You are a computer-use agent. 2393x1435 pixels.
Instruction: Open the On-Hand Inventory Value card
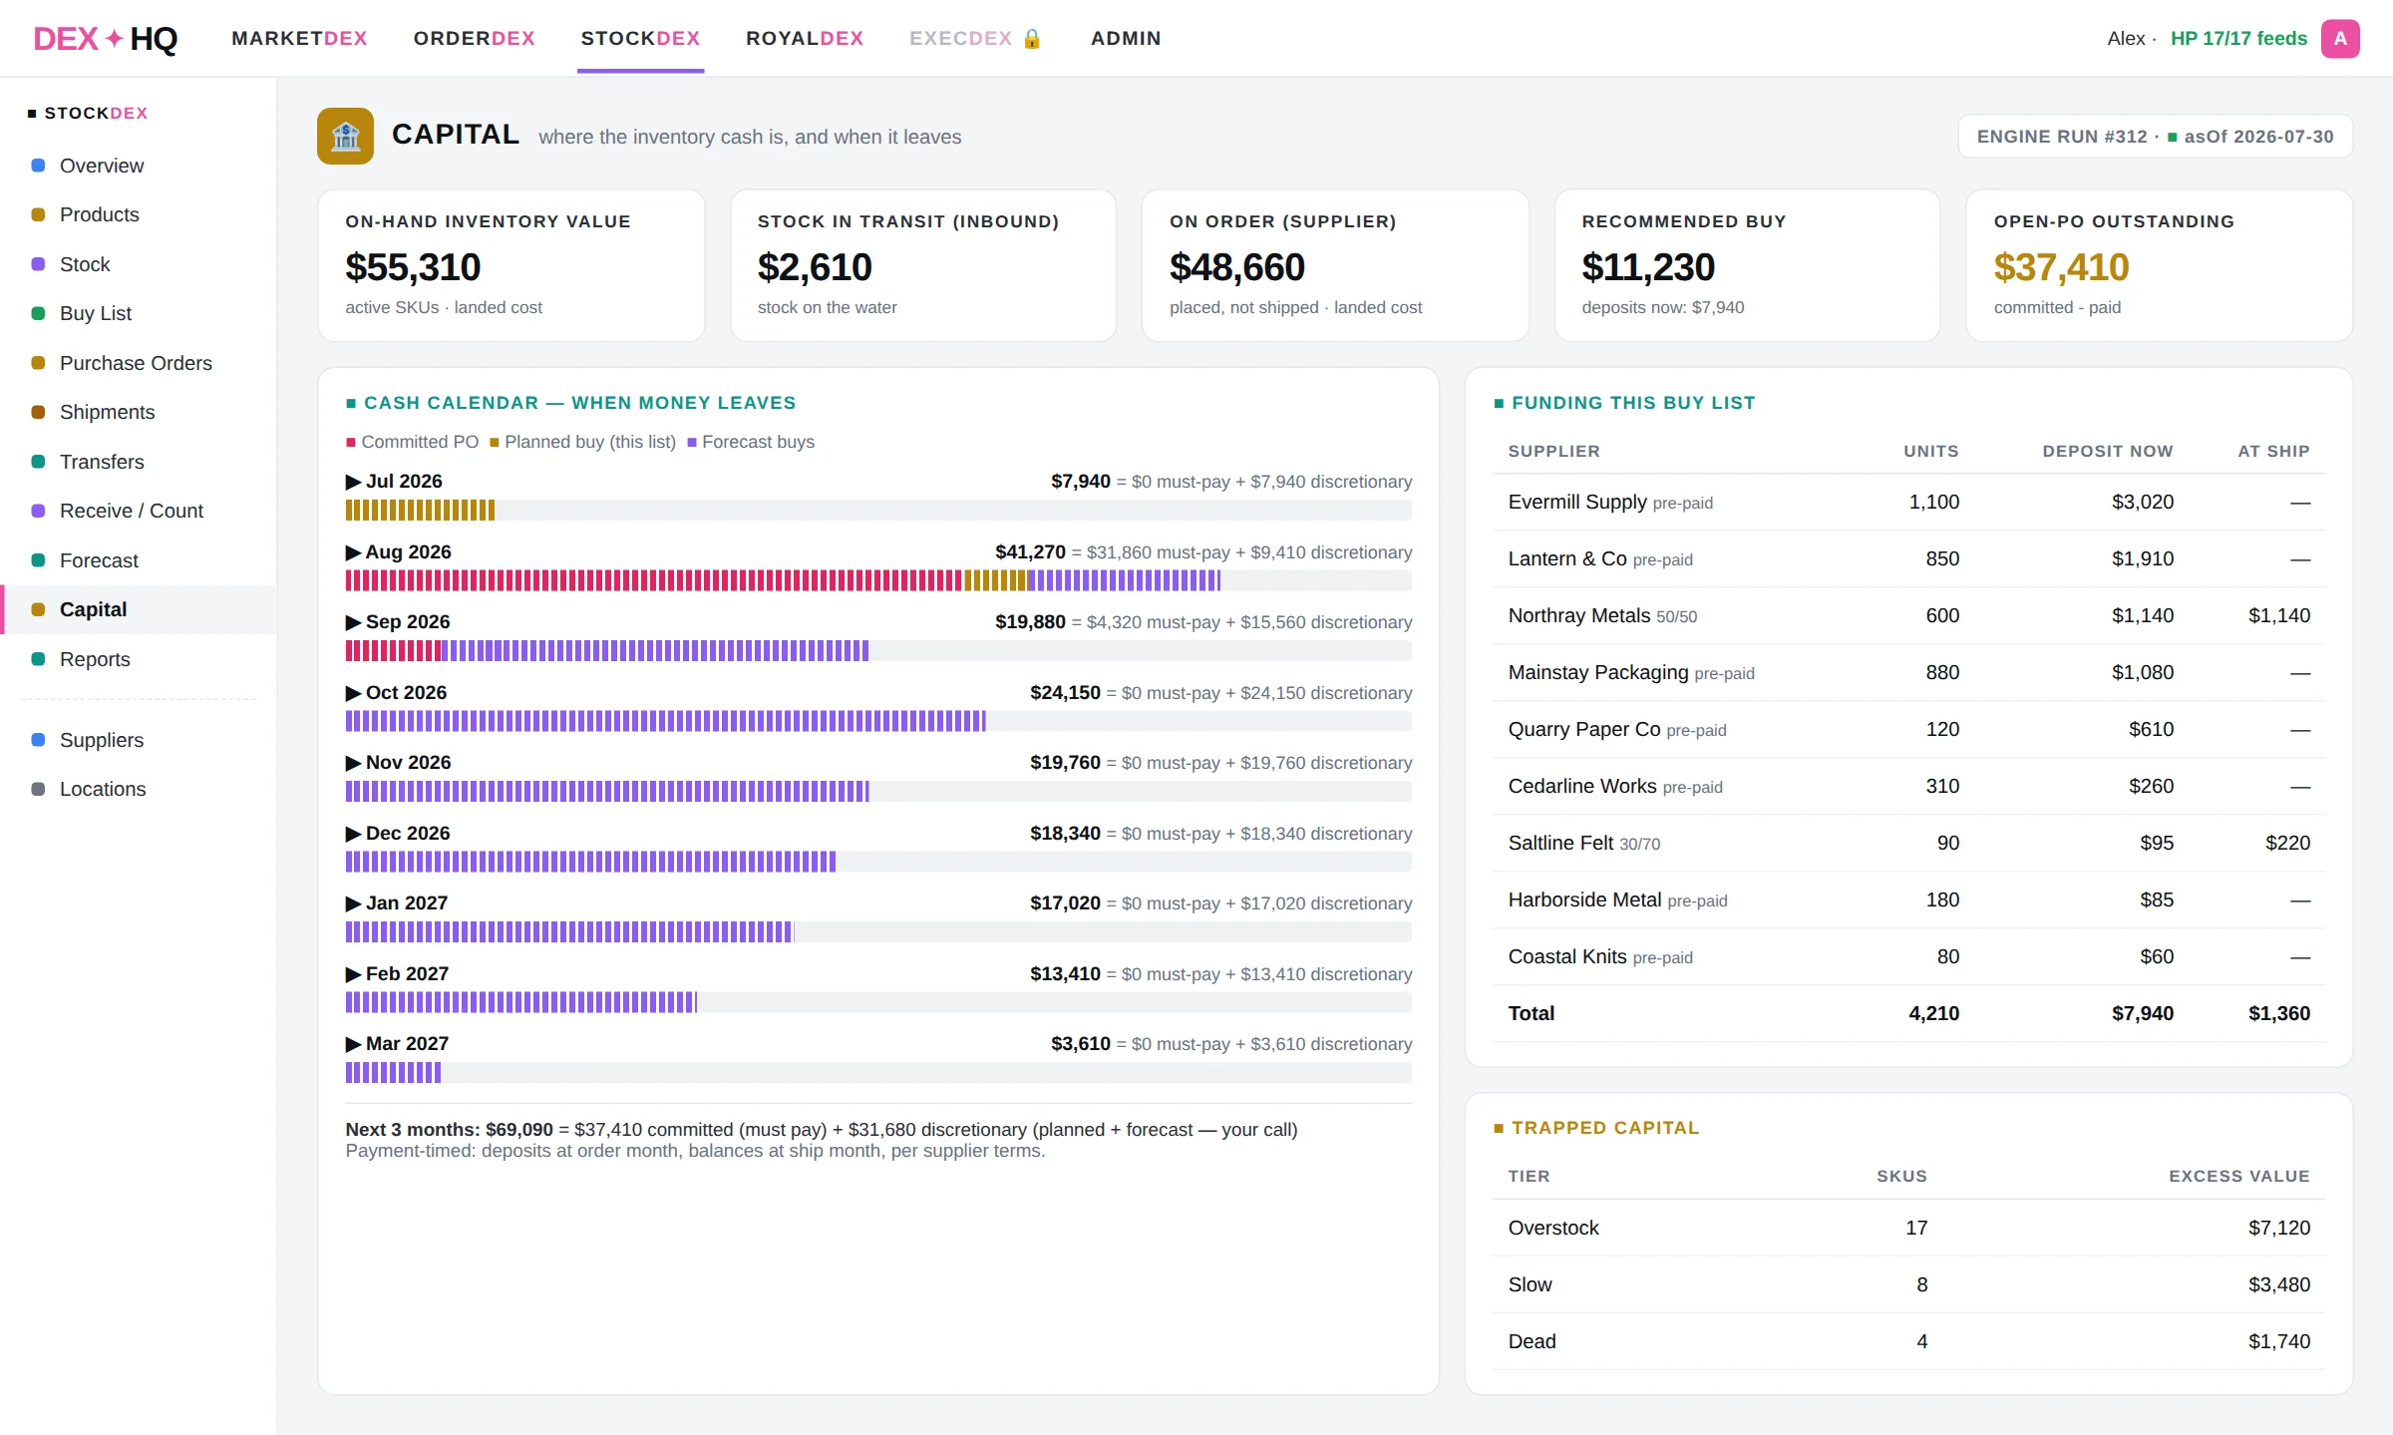pos(511,265)
